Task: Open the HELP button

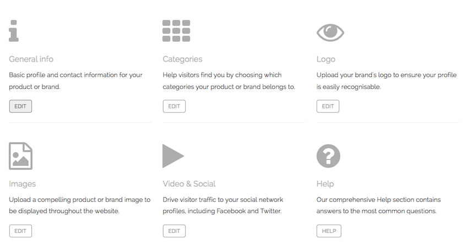Action: coord(329,231)
